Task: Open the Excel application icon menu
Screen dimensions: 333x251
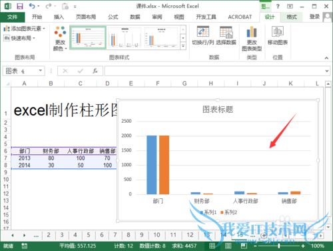Action: (8, 6)
